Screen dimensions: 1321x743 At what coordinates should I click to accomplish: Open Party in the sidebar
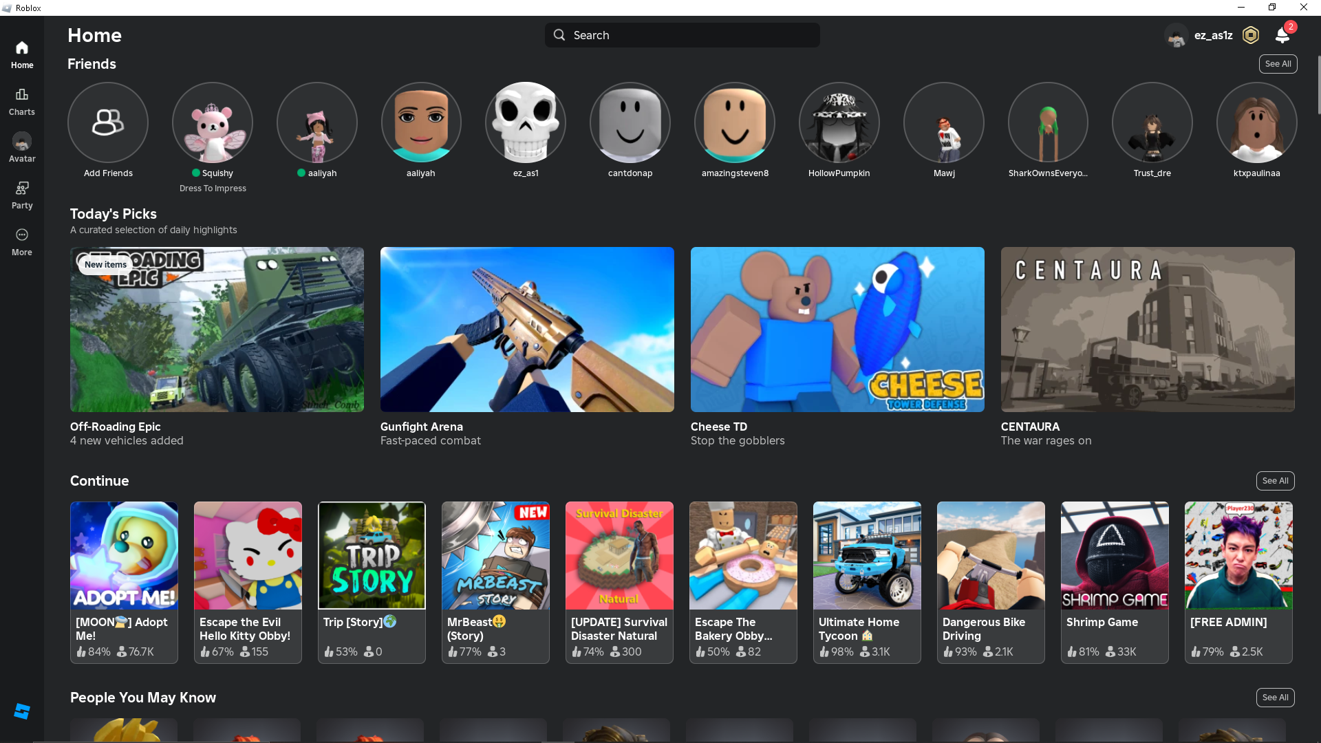pos(22,195)
